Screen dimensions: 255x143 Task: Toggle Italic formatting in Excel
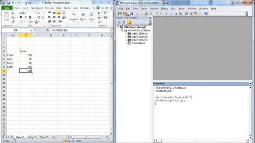point(25,17)
